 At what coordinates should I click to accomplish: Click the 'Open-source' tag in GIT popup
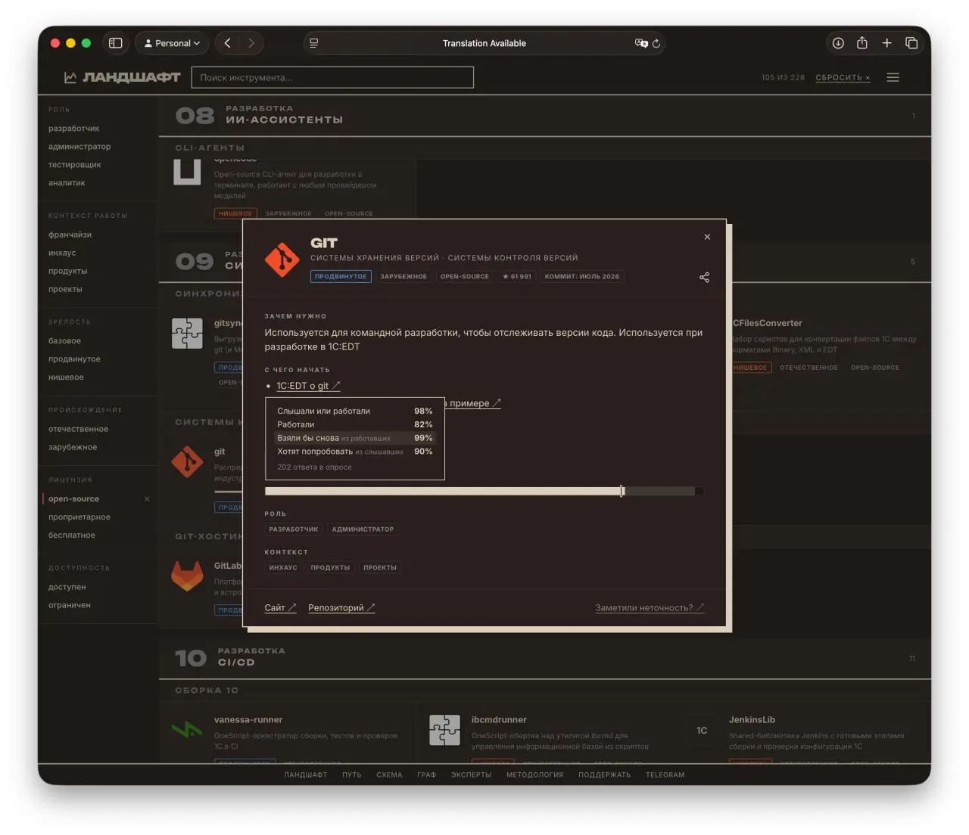(x=465, y=277)
